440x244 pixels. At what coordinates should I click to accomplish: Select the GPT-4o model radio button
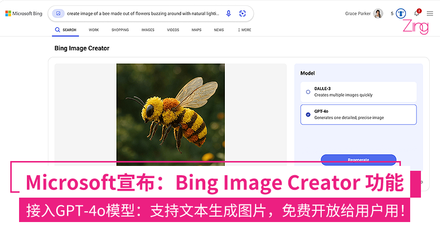pyautogui.click(x=308, y=115)
